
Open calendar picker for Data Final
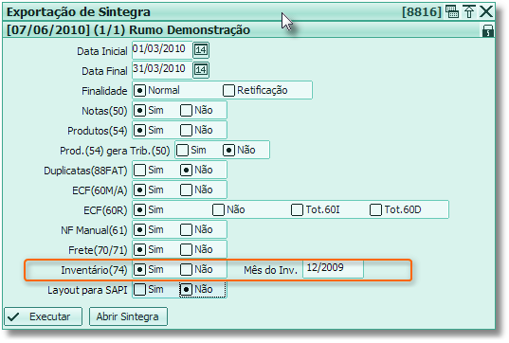pyautogui.click(x=201, y=70)
